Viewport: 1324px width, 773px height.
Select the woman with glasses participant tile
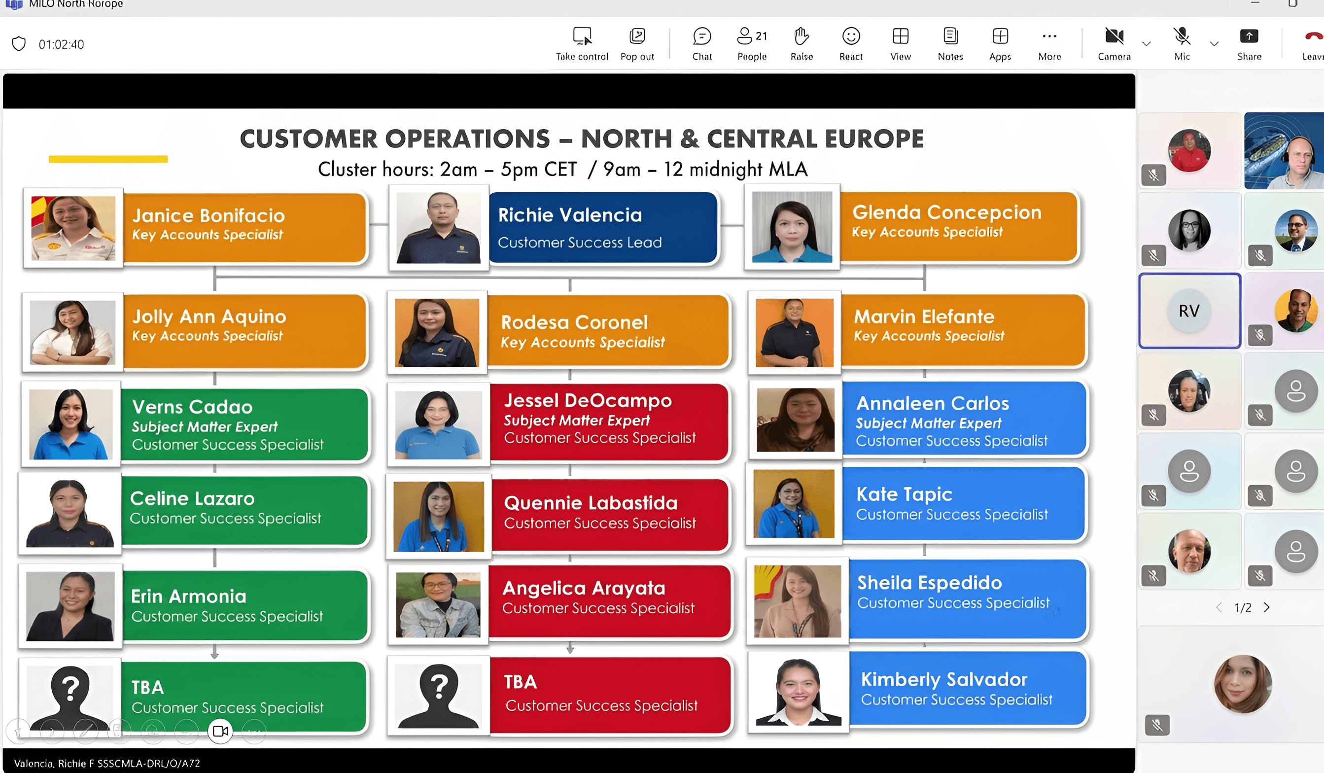click(1189, 231)
